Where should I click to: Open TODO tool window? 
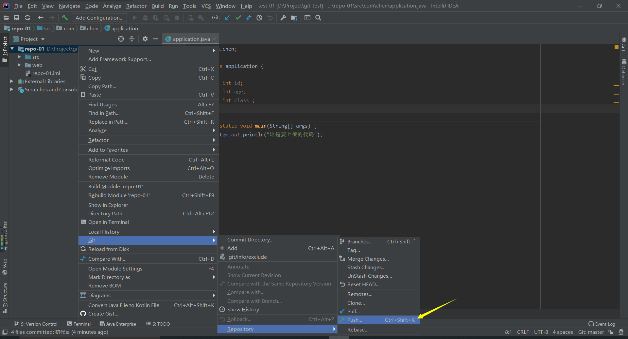click(x=158, y=324)
